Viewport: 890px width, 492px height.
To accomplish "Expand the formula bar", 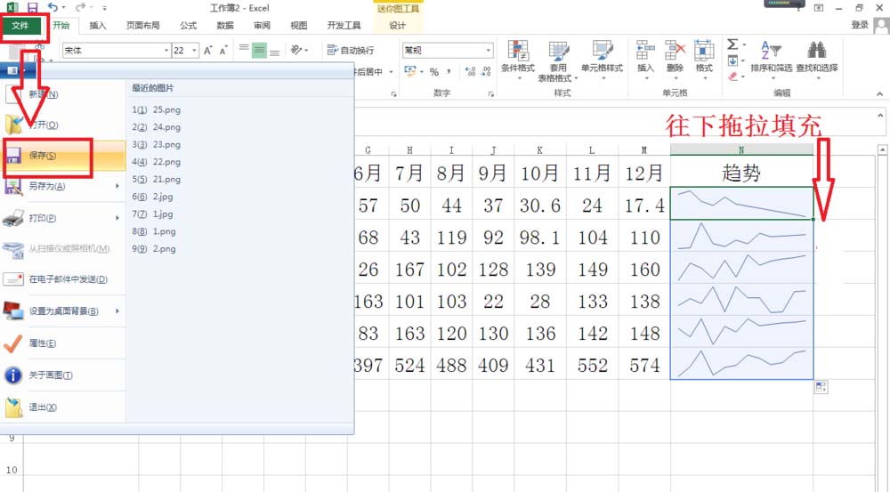I will (880, 115).
